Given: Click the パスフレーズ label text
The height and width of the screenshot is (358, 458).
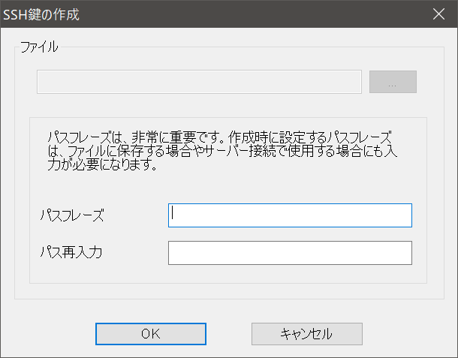Looking at the screenshot, I should click(x=72, y=215).
